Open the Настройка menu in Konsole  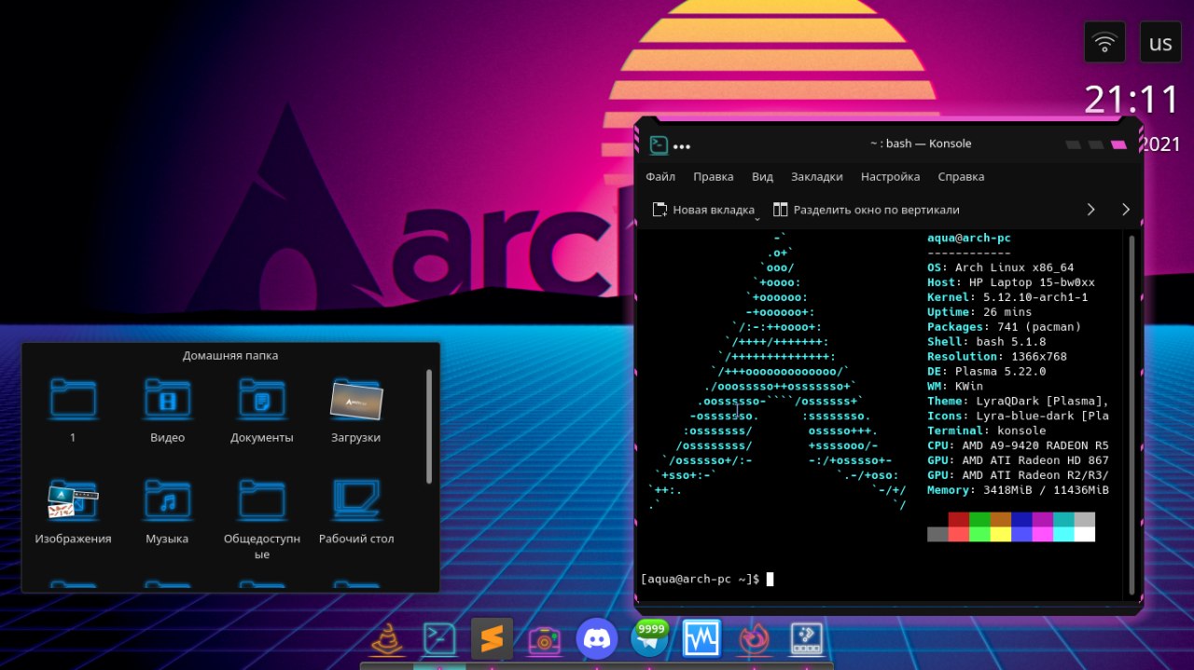click(890, 177)
